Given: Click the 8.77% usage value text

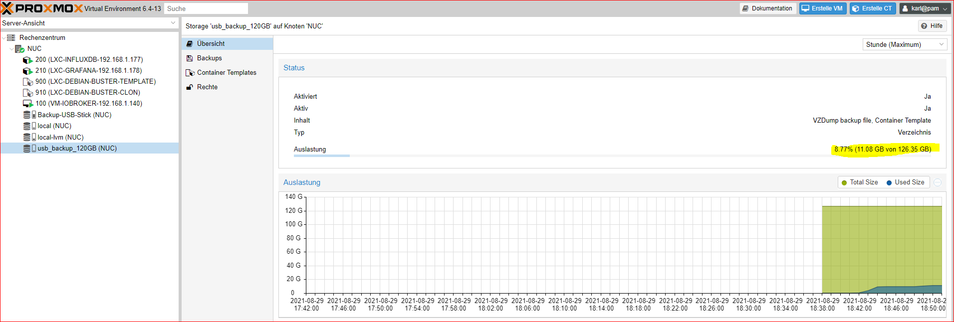Looking at the screenshot, I should 883,149.
